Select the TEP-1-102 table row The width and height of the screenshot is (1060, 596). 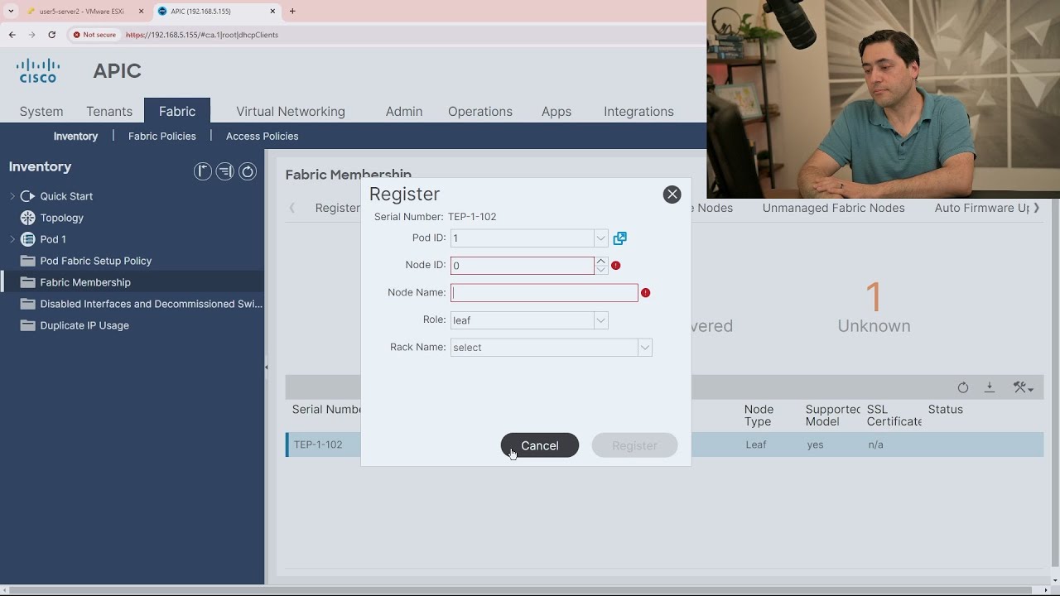coord(664,445)
